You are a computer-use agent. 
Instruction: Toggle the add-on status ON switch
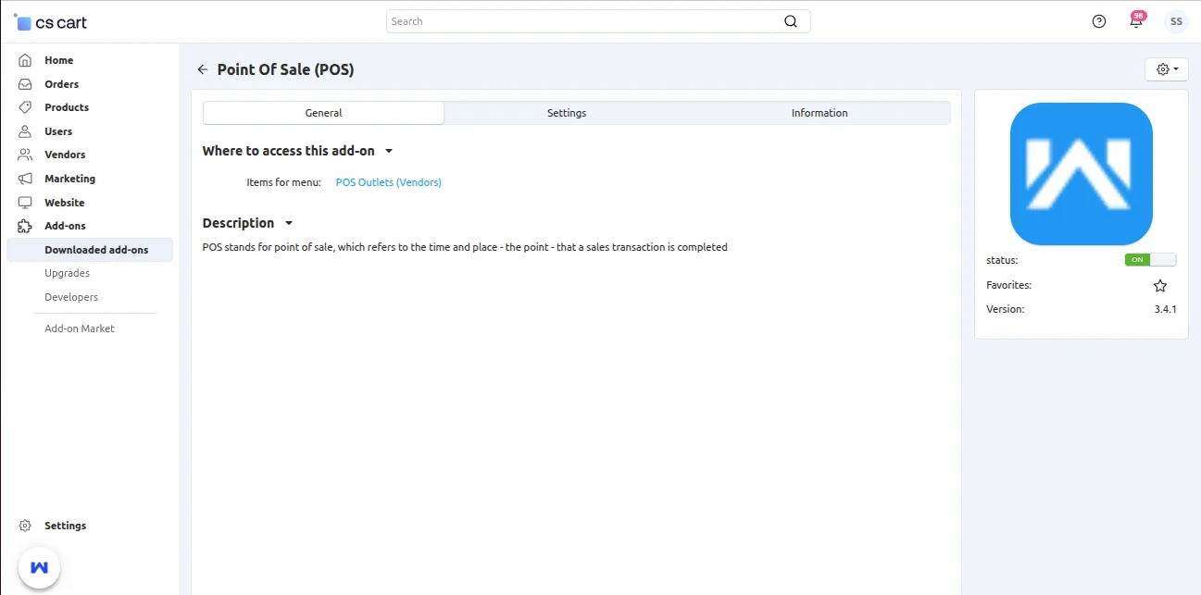(1150, 260)
